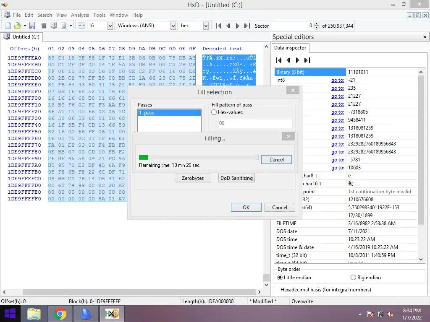430x322 pixels.
Task: Select 1. pass in Passes list
Action: [x=169, y=113]
